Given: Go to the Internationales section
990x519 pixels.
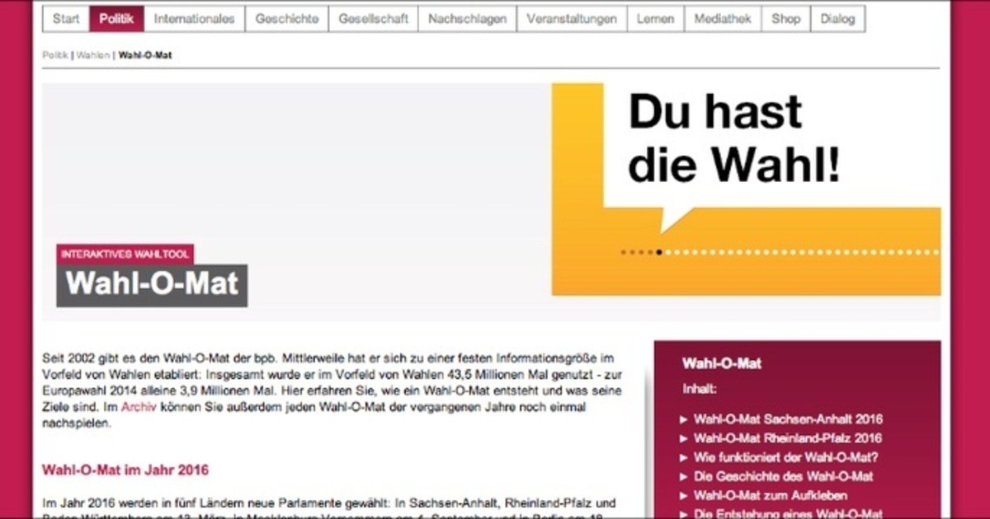Looking at the screenshot, I should pyautogui.click(x=194, y=19).
